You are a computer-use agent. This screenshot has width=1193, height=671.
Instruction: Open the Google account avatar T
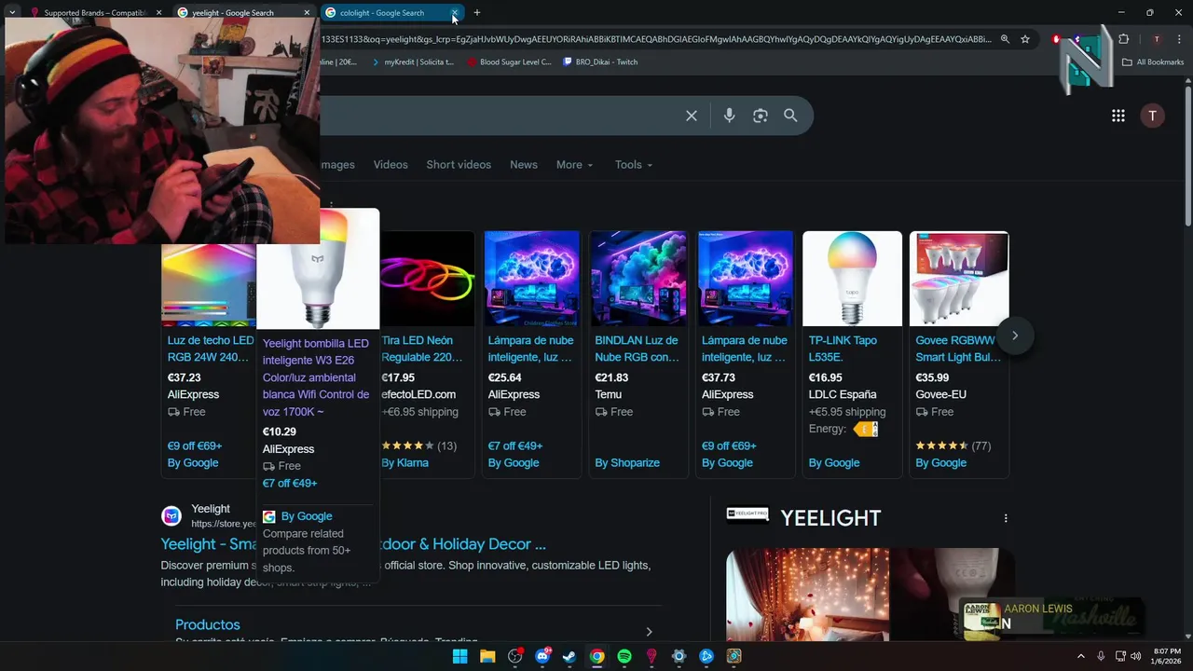click(x=1152, y=116)
